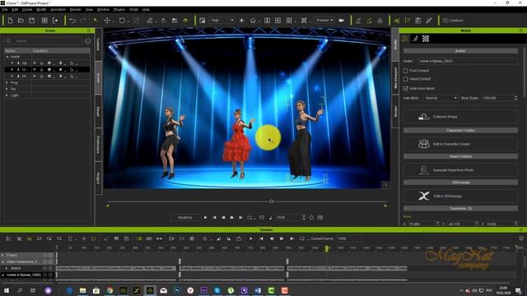Open the motion tab icon in Modify panel
Viewport: 527px width, 296px height.
pyautogui.click(x=415, y=39)
